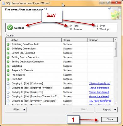The image size is (123, 126).
Task: Click the '54 Success' summary text
Action: pyautogui.click(x=76, y=29)
